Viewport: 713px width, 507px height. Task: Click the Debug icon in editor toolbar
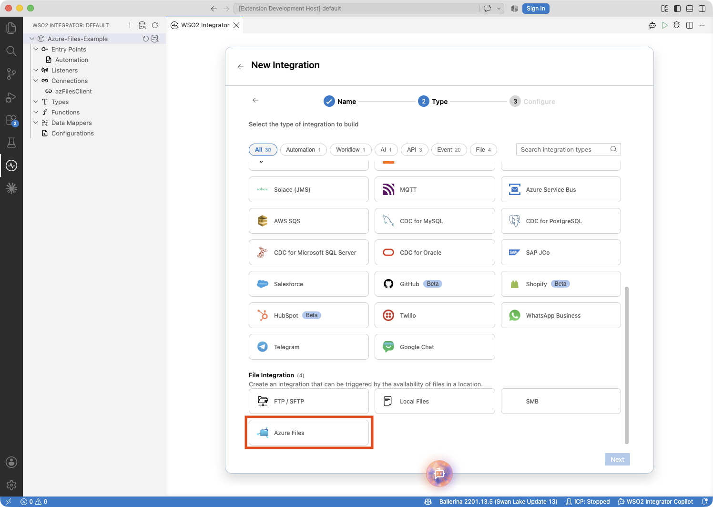click(677, 25)
